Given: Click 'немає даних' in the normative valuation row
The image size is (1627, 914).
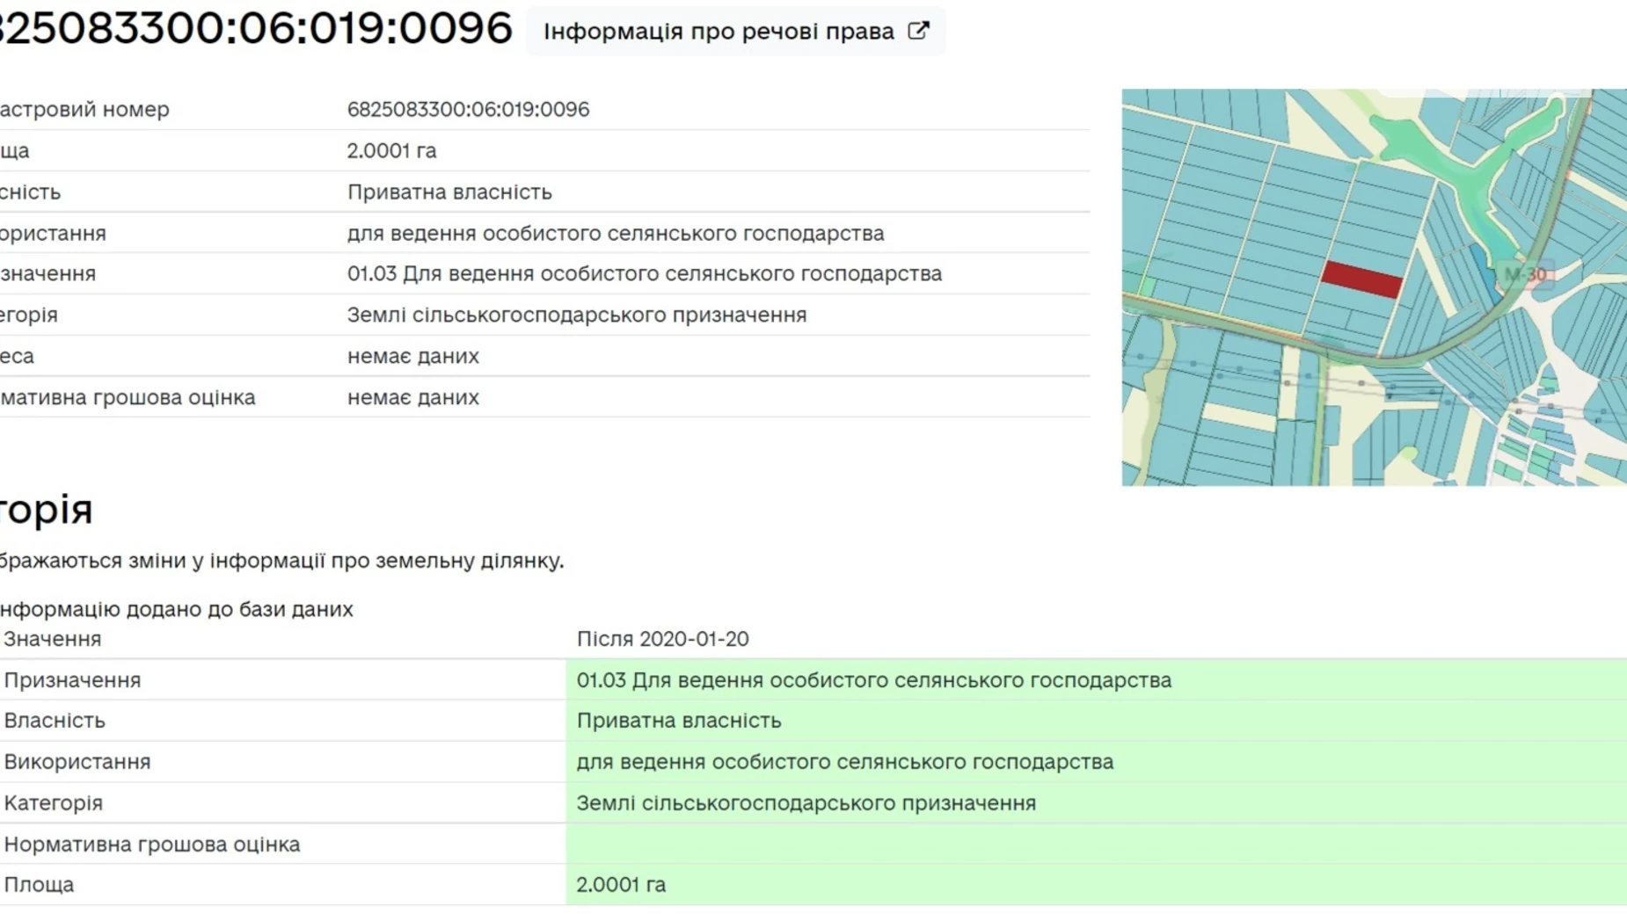Looking at the screenshot, I should click(413, 398).
